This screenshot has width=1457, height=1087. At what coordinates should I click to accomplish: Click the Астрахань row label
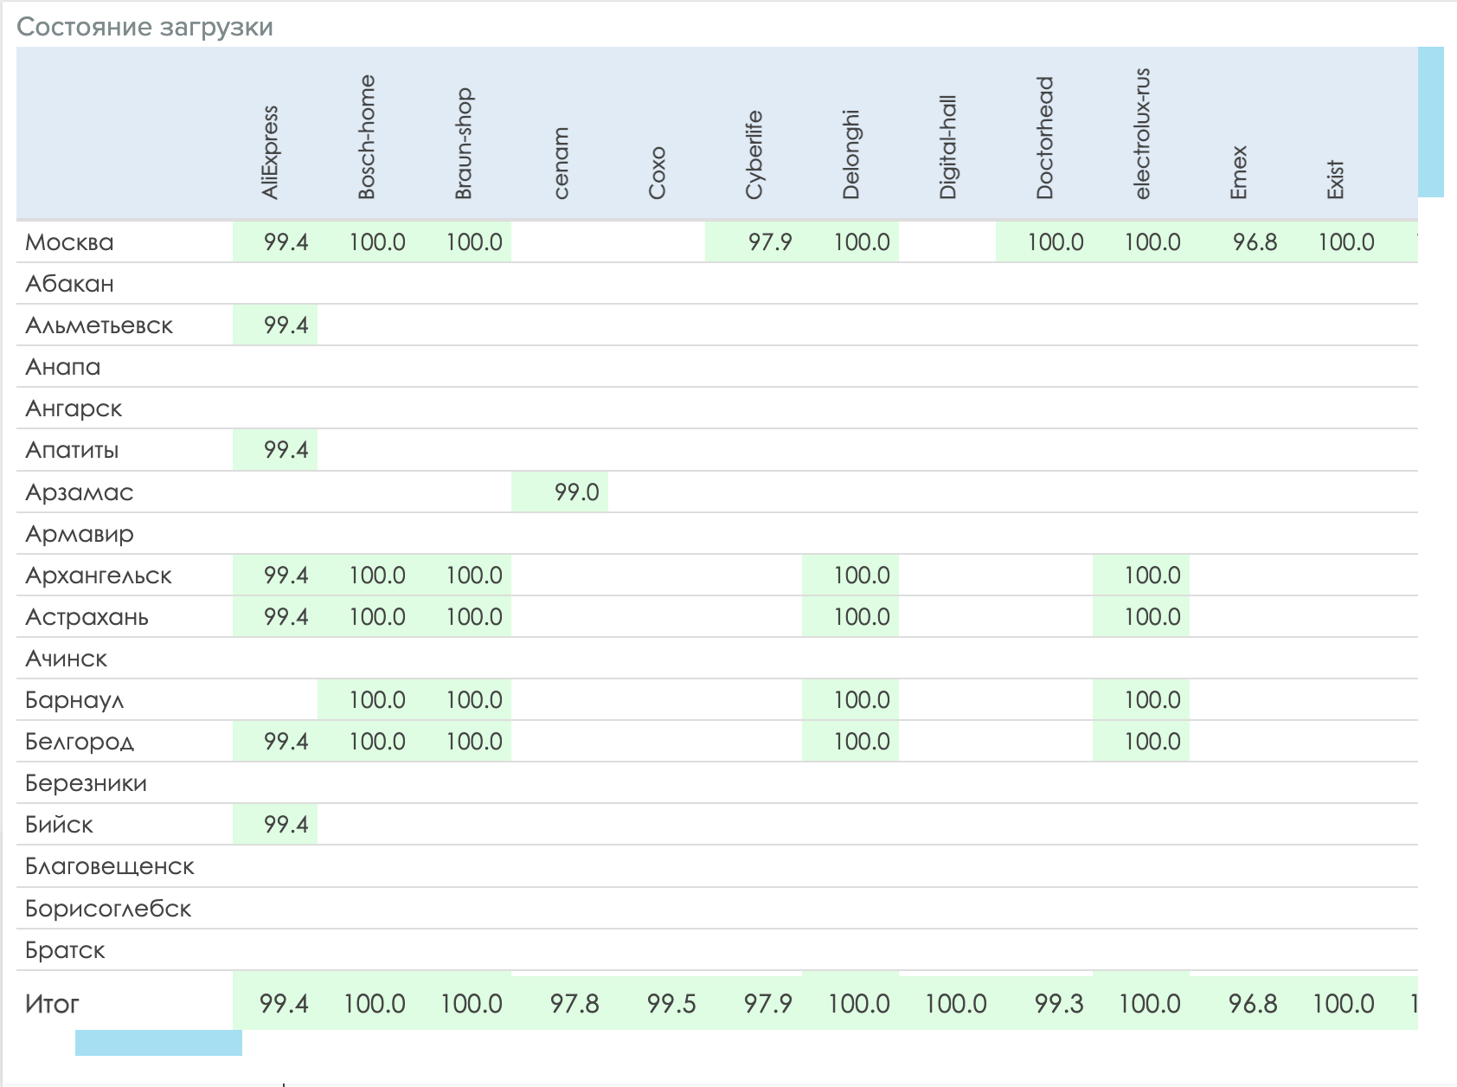[x=87, y=617]
